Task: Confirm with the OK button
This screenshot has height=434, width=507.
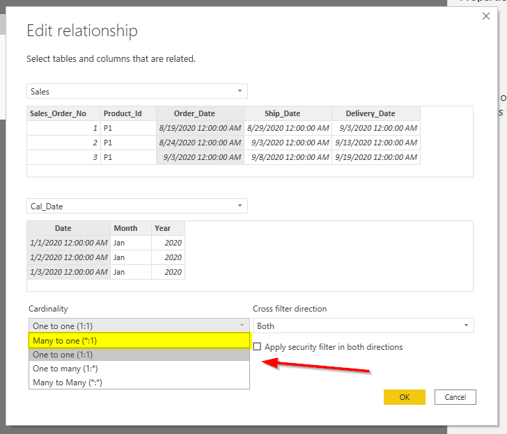Action: 404,397
